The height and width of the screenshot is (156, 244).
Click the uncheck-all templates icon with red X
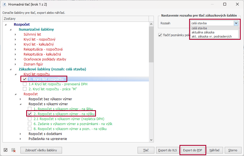click(x=13, y=150)
